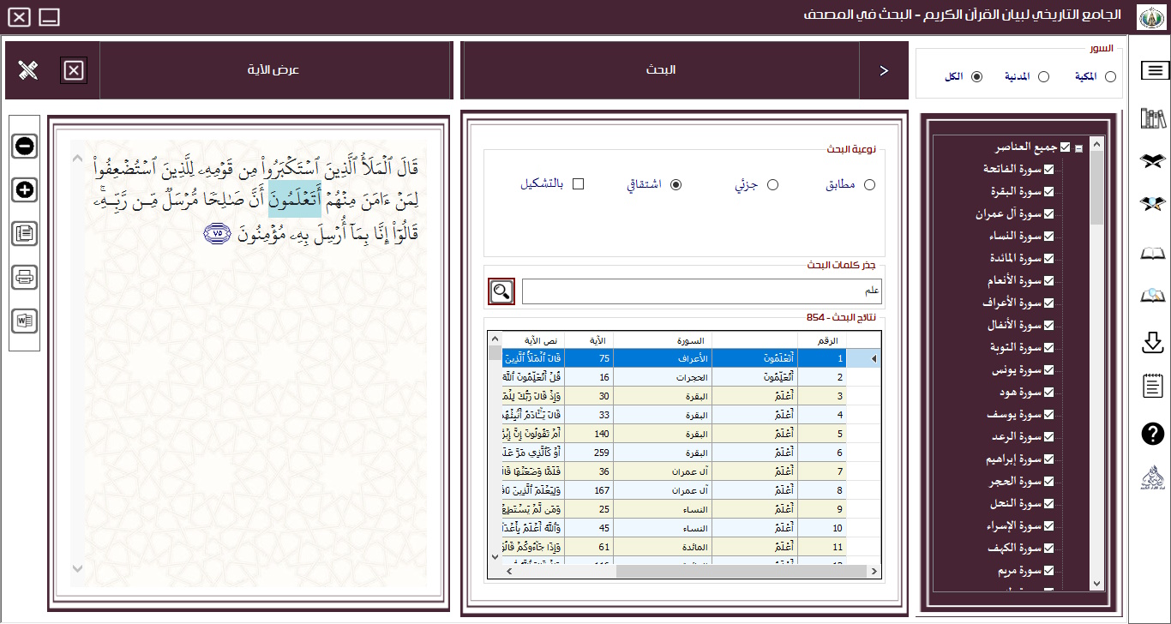Sort results by the الآية column header
This screenshot has height=624, width=1171.
[589, 340]
